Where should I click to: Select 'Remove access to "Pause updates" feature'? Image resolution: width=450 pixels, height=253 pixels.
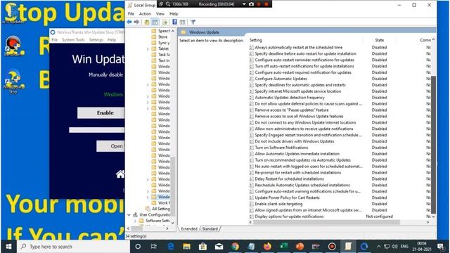point(292,110)
